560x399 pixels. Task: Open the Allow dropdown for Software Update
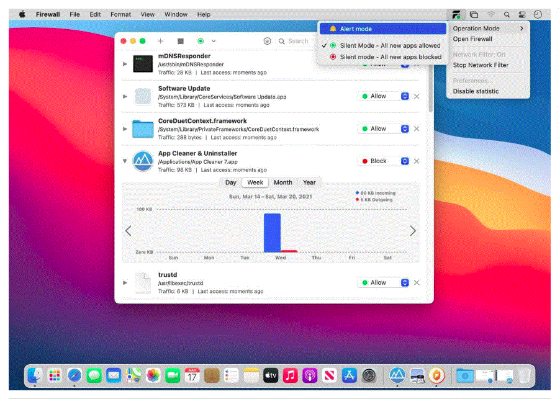point(384,96)
